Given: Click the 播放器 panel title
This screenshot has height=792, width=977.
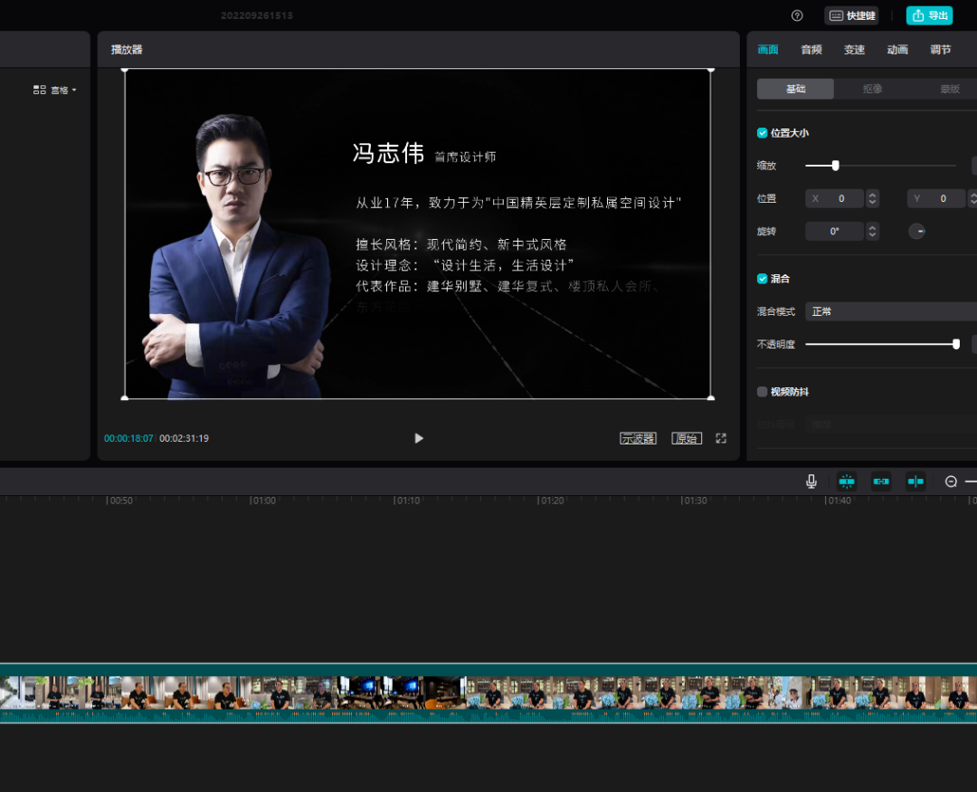Looking at the screenshot, I should (127, 50).
